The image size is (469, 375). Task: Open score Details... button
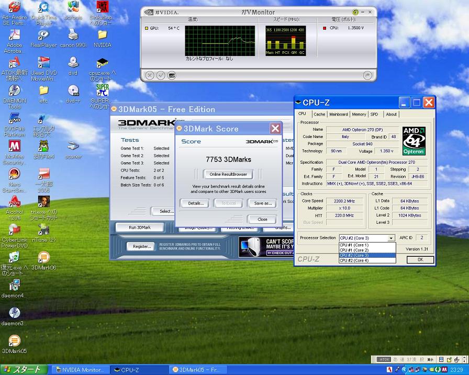(196, 203)
